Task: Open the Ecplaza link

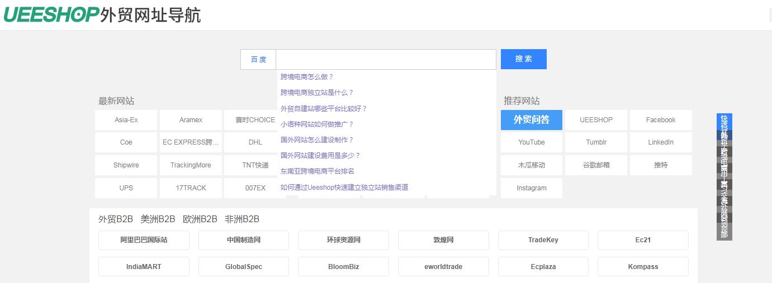Action: click(x=543, y=267)
